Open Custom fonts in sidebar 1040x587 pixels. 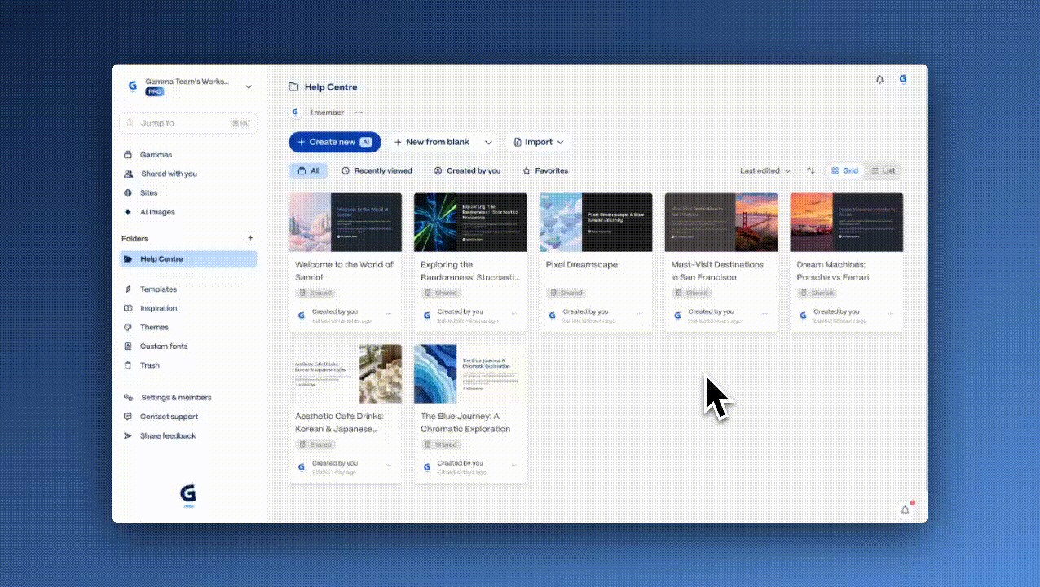(x=163, y=346)
